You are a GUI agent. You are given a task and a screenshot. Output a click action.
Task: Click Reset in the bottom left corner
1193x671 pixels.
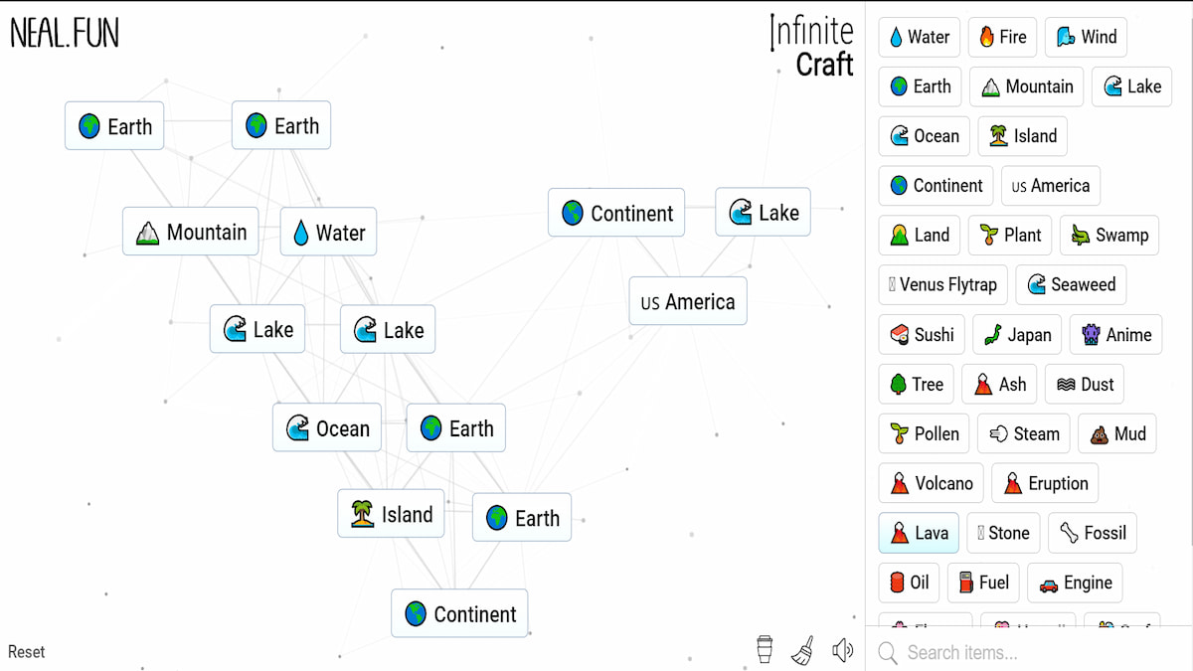click(x=27, y=651)
